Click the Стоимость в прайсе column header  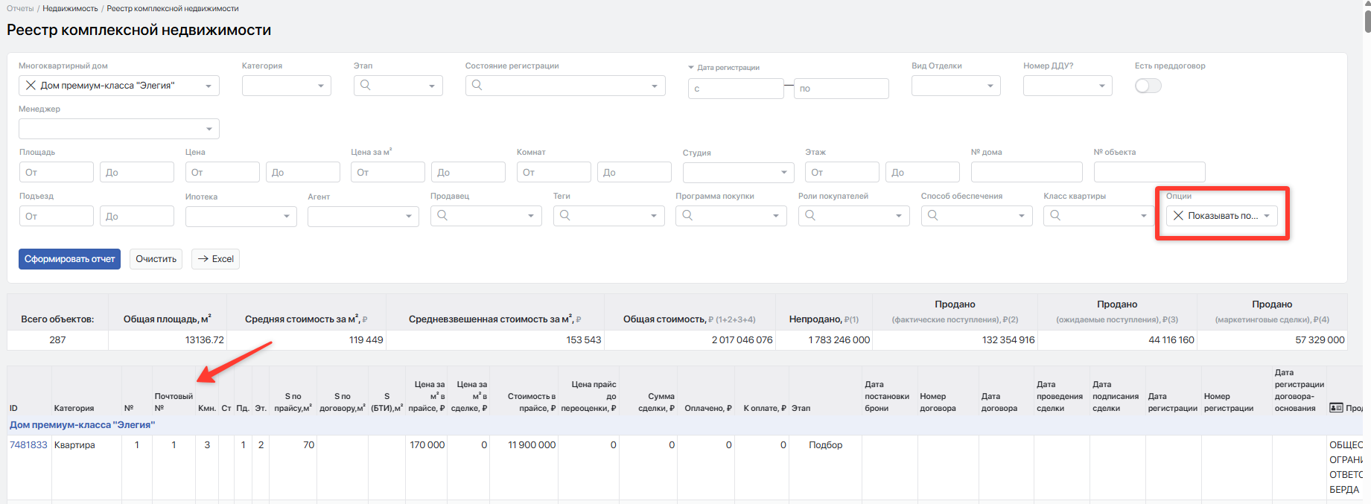(x=532, y=402)
